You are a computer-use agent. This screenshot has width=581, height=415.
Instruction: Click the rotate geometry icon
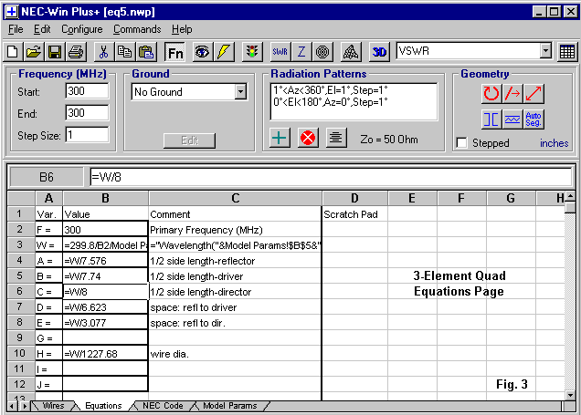pyautogui.click(x=492, y=93)
